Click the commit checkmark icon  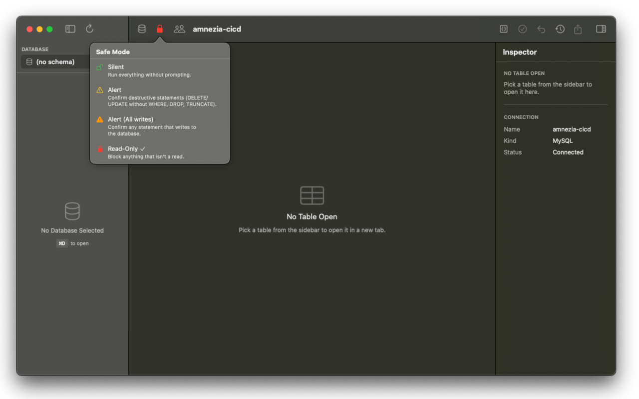[x=522, y=29]
